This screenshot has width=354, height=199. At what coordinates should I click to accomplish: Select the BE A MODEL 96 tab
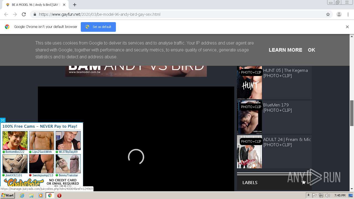click(x=35, y=5)
